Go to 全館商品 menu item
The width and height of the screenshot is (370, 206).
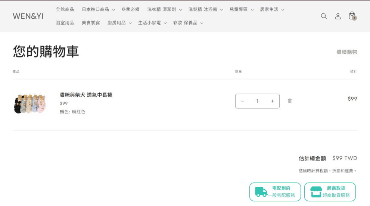(x=65, y=9)
